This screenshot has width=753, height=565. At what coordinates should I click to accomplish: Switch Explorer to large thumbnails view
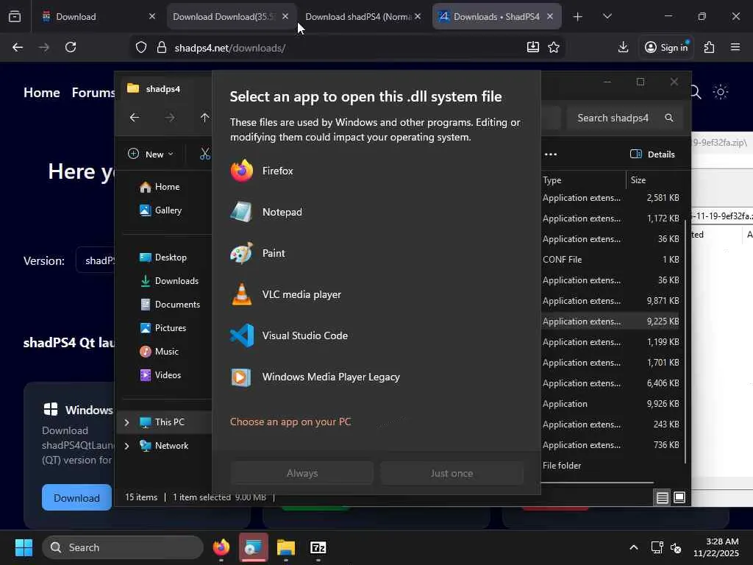click(679, 498)
